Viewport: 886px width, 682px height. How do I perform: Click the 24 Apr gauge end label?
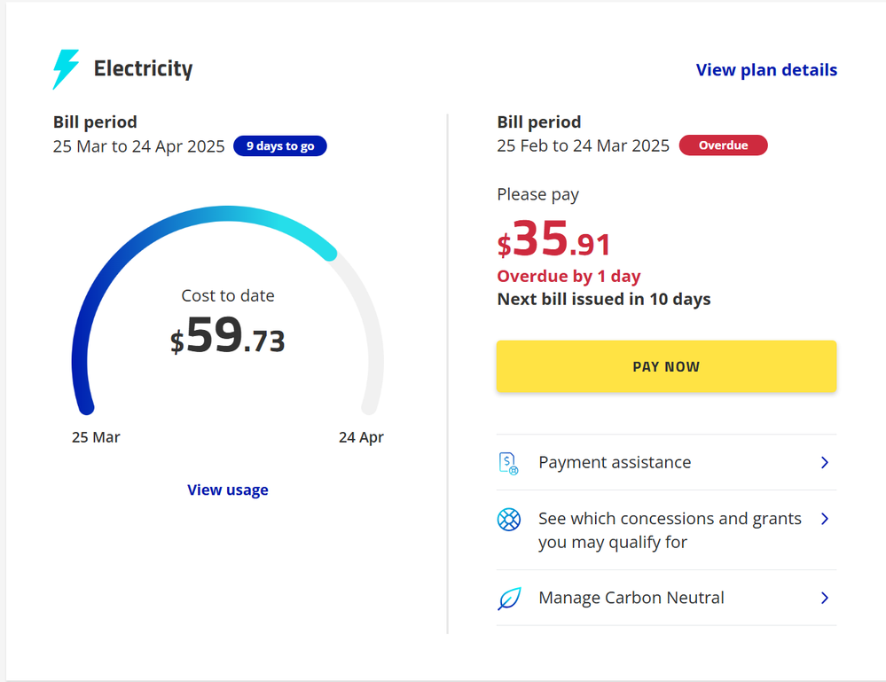click(361, 437)
